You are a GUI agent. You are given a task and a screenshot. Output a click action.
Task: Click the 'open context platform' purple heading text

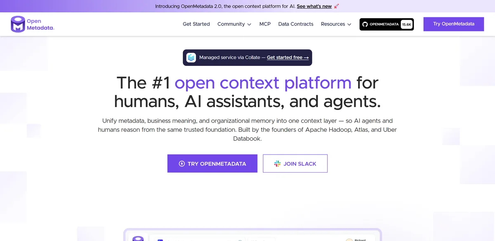[x=263, y=83]
